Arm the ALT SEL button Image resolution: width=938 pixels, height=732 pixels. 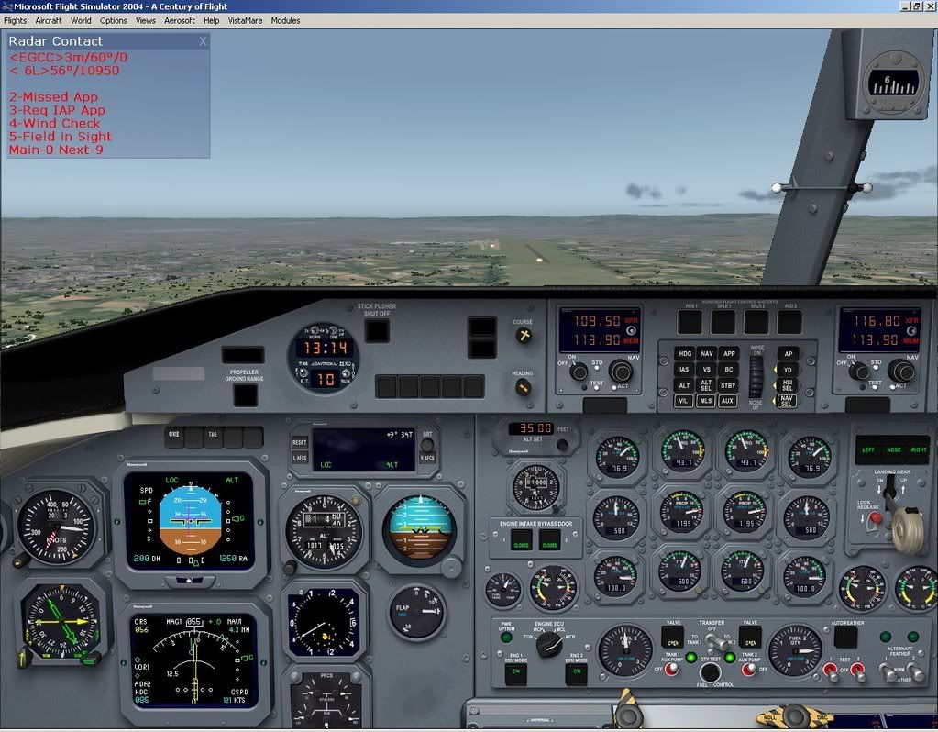click(707, 385)
